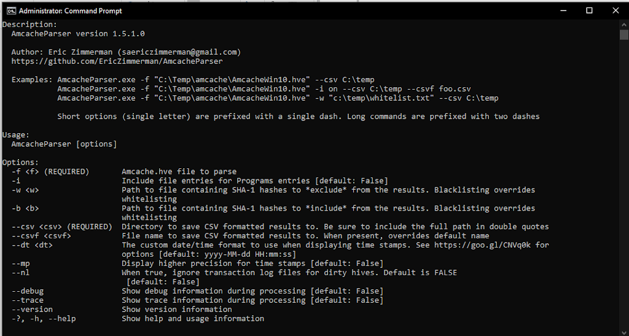Click the empty scrollbar track below the thumb
Viewport: 629px width, 336px height.
click(x=623, y=184)
